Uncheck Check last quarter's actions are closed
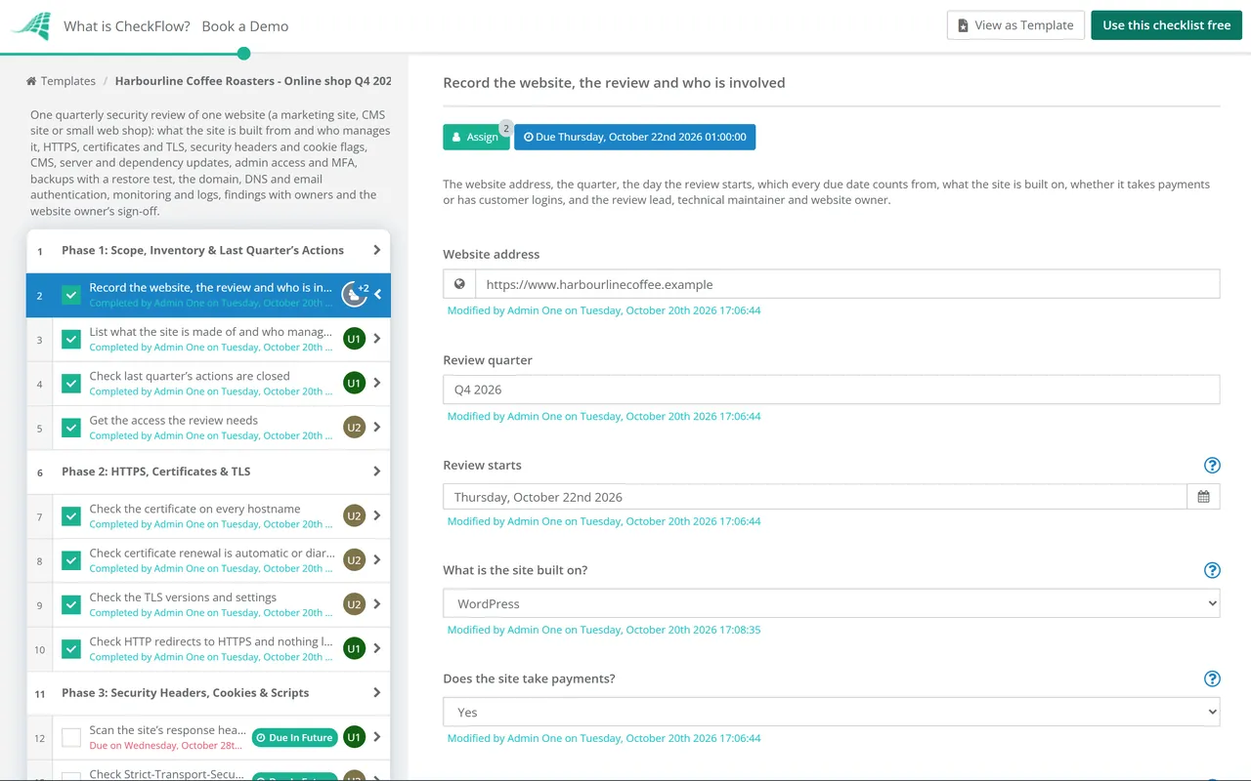Viewport: 1251px width, 781px height. point(71,383)
